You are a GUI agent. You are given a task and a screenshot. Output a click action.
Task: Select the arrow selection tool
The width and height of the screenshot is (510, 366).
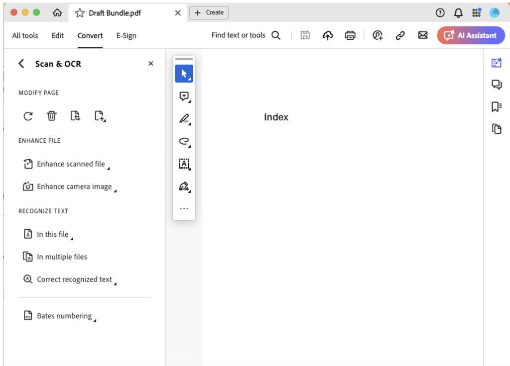tap(184, 74)
